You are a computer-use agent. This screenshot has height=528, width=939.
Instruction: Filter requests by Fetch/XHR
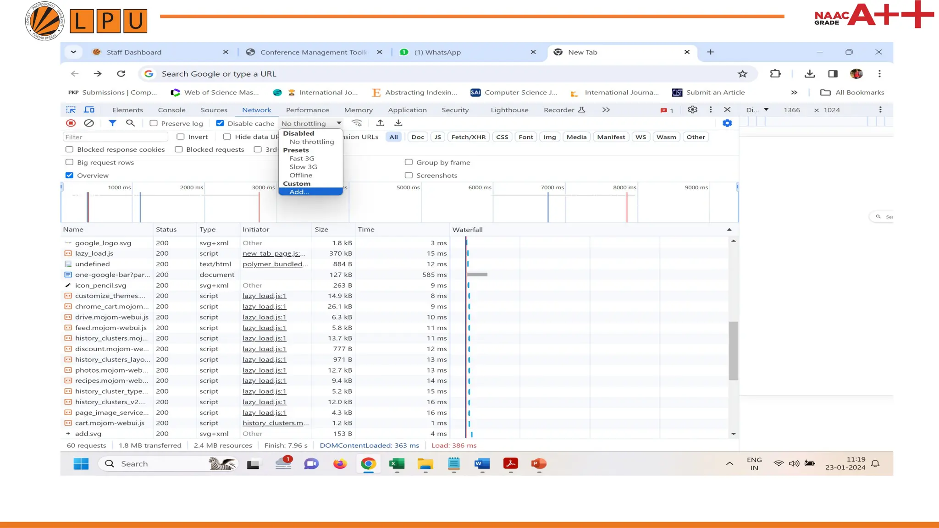coord(468,137)
